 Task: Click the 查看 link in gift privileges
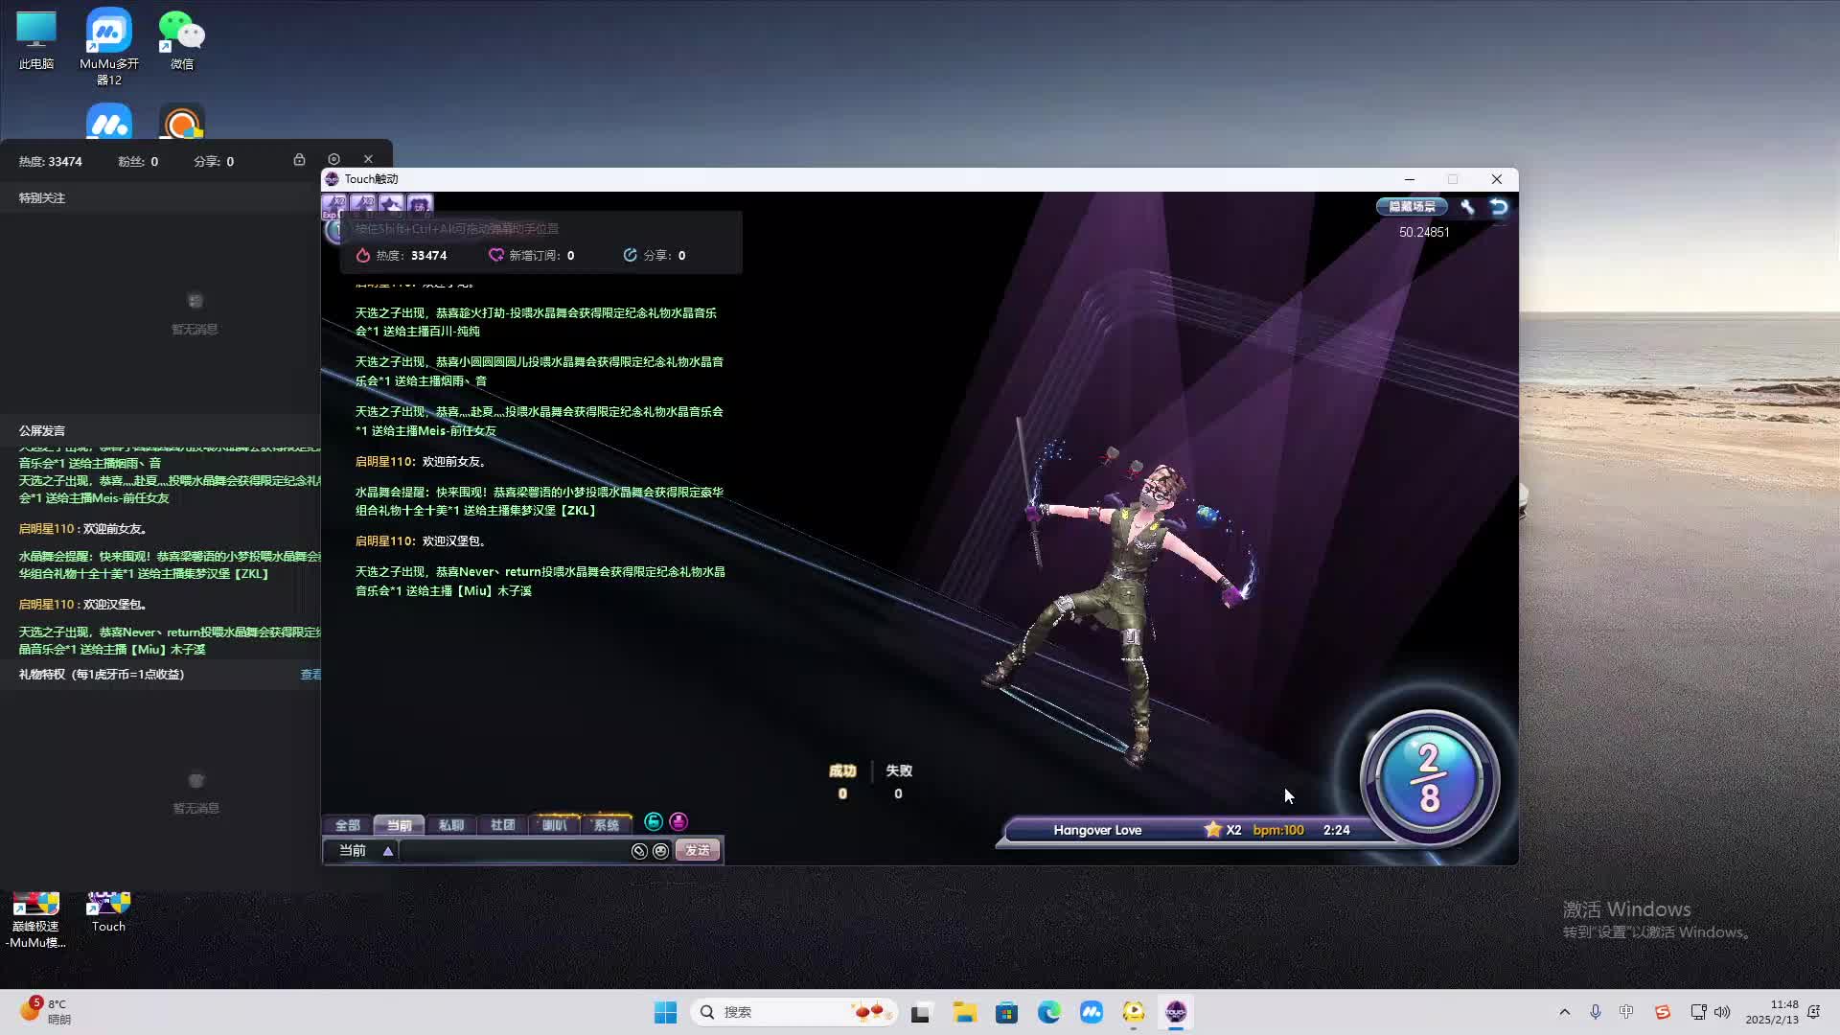click(310, 675)
